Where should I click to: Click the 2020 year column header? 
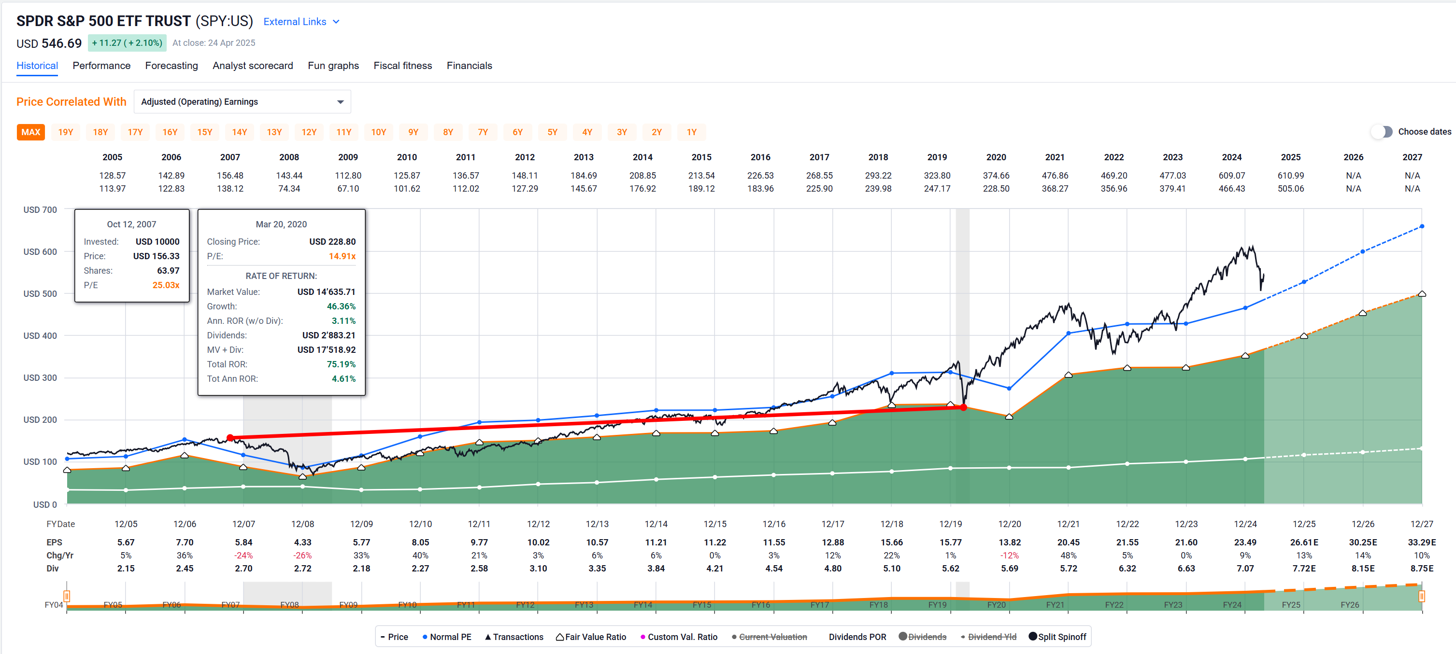(996, 157)
